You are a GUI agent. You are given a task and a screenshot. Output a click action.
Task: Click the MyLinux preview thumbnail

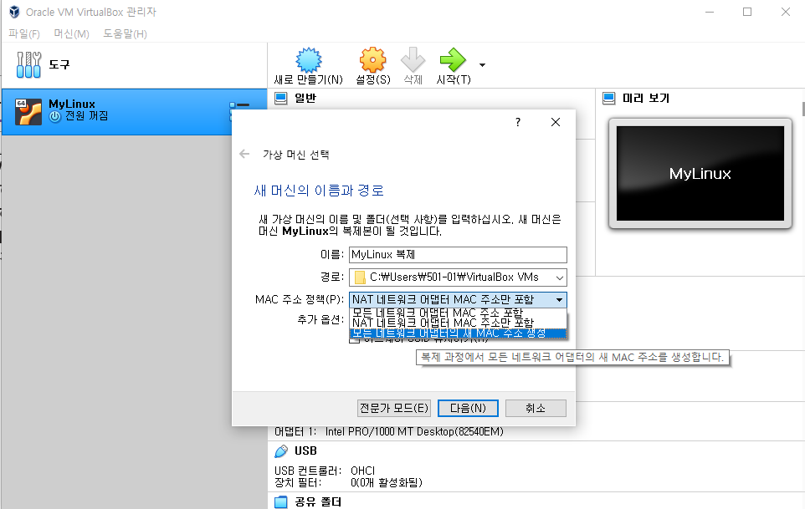[x=700, y=174]
